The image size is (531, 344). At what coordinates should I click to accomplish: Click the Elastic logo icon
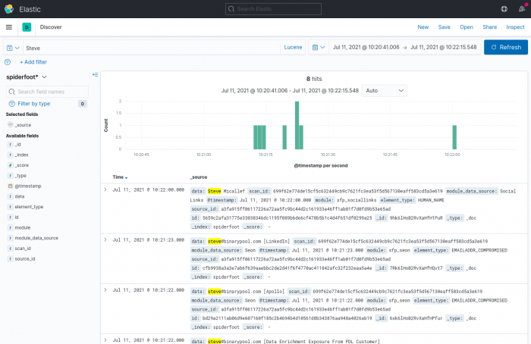coord(9,9)
